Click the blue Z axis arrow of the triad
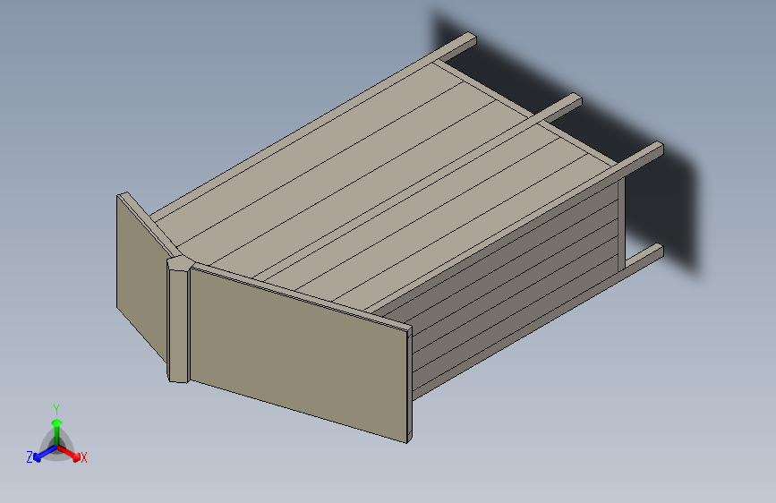 (44, 454)
